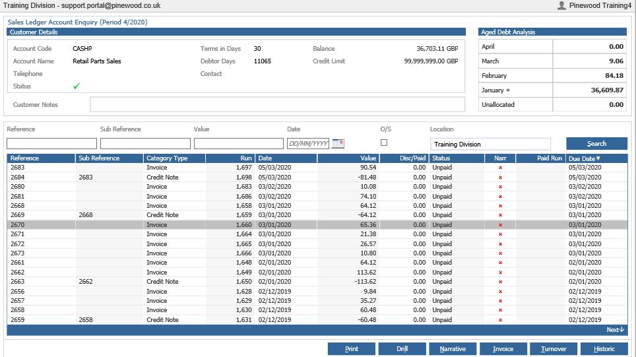Sort by the Narr column header
Image resolution: width=636 pixels, height=357 pixels.
click(500, 158)
